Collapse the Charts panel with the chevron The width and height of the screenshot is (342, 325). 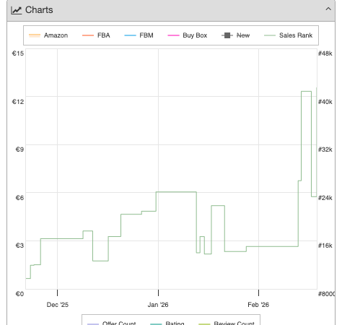click(x=328, y=9)
